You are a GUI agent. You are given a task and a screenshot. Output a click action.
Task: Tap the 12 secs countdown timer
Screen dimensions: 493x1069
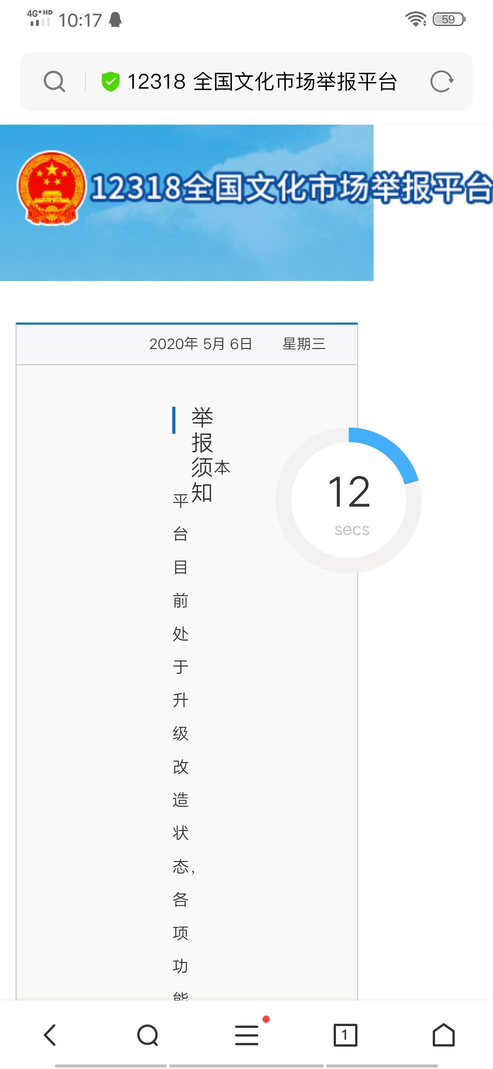point(349,500)
